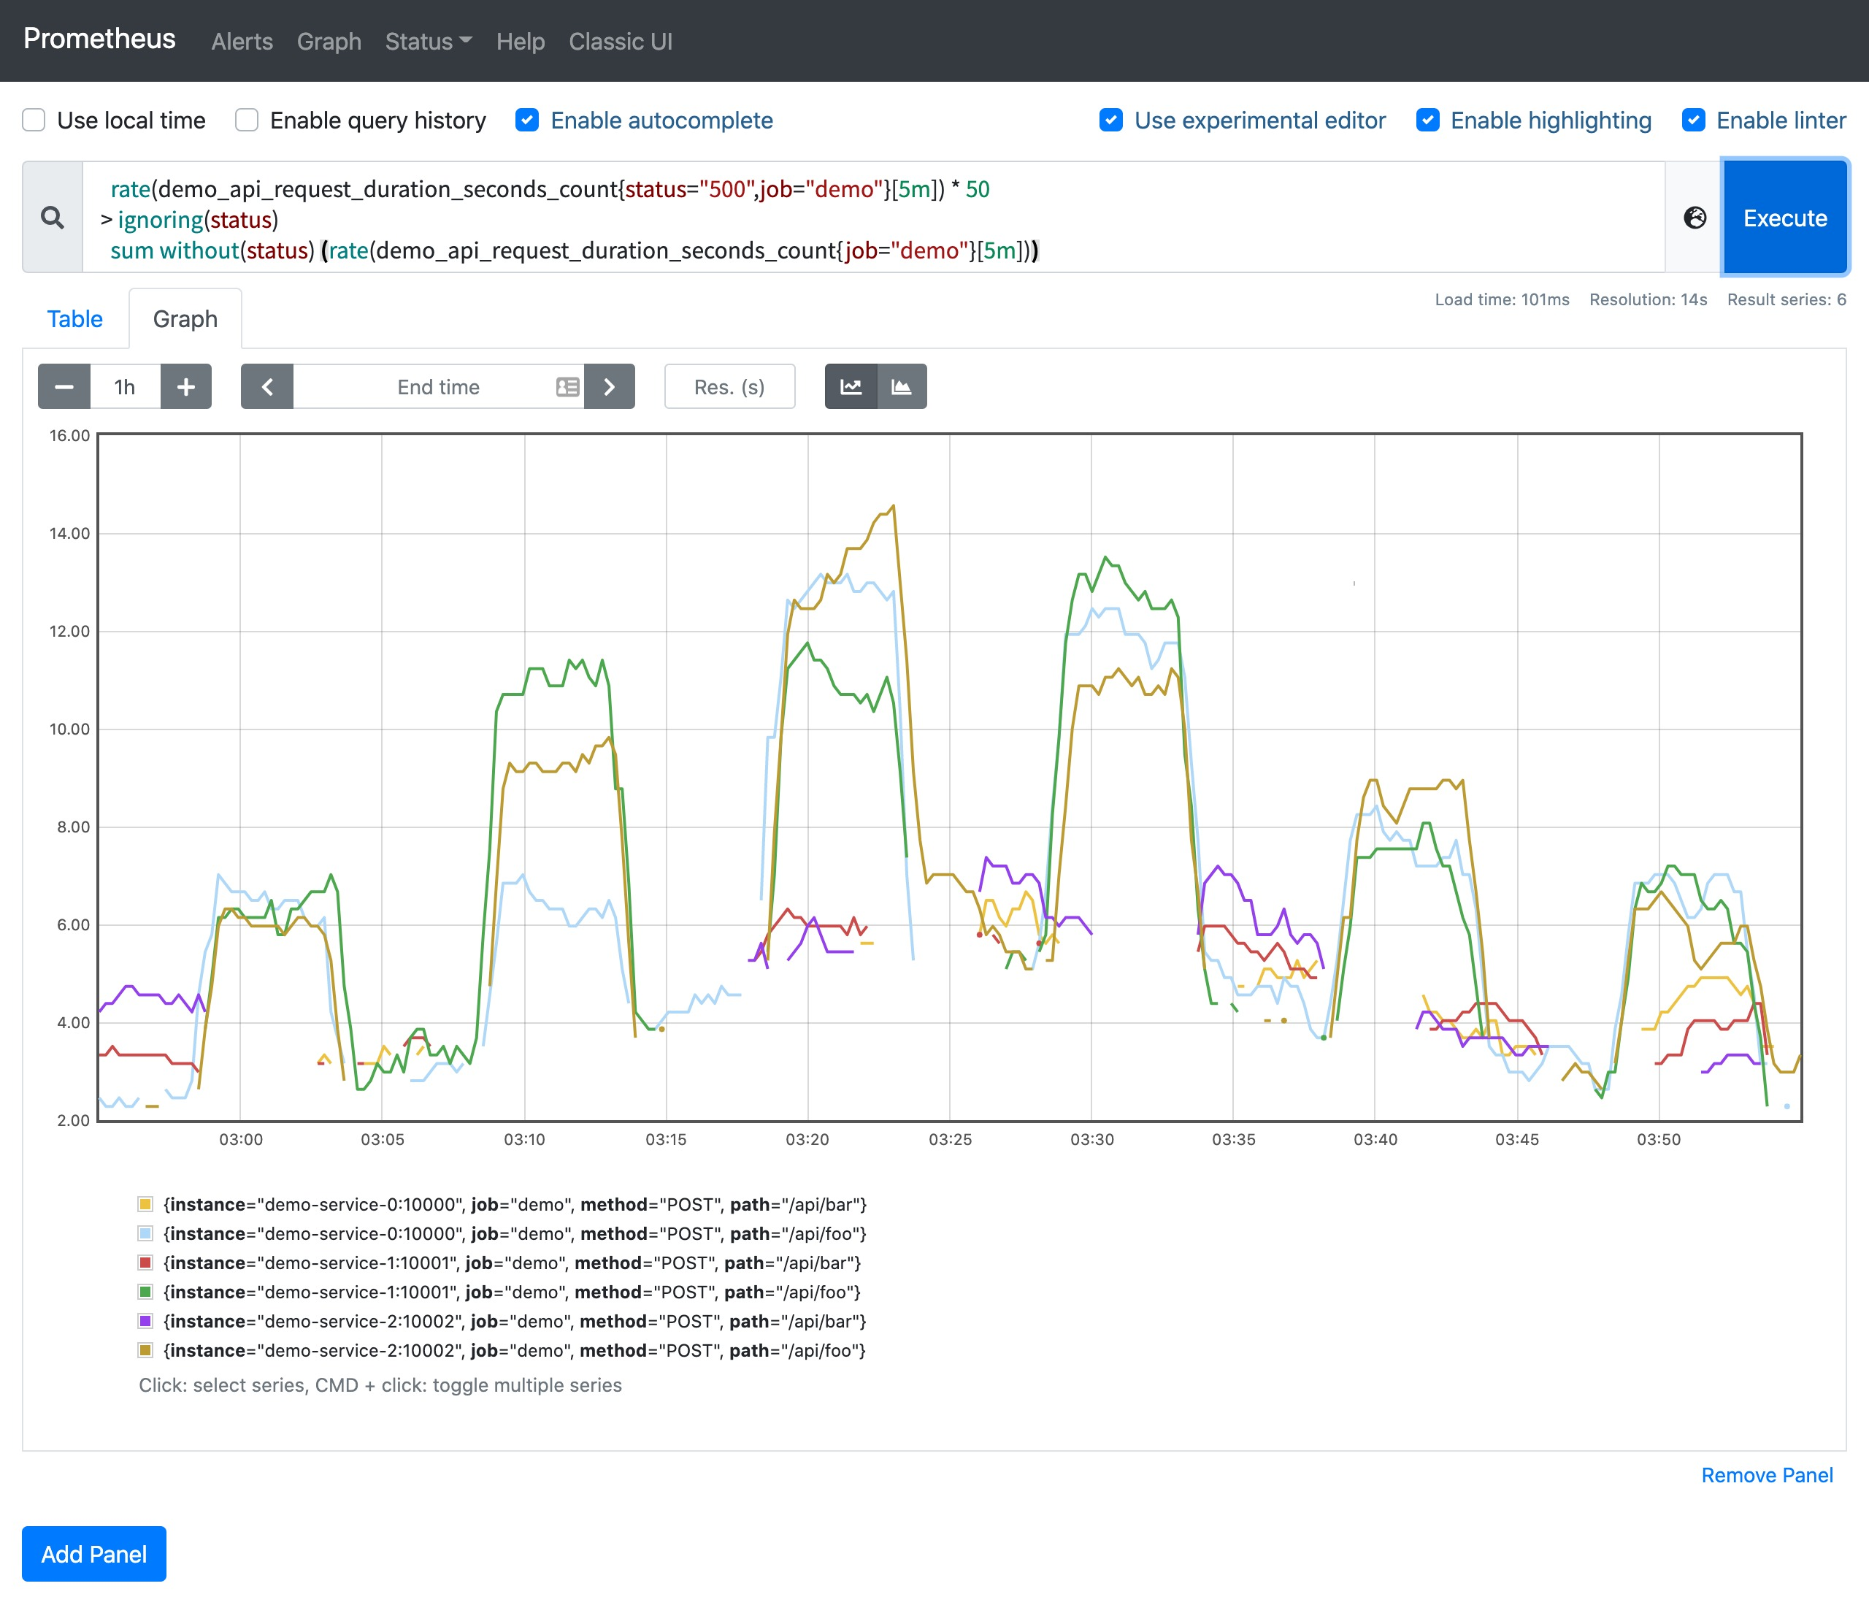
Task: Click the 1h range input field
Action: pos(126,387)
